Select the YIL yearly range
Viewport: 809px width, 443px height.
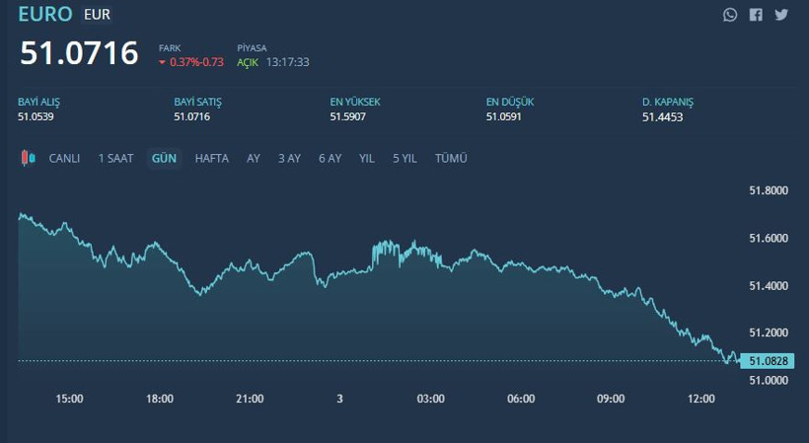pos(367,158)
